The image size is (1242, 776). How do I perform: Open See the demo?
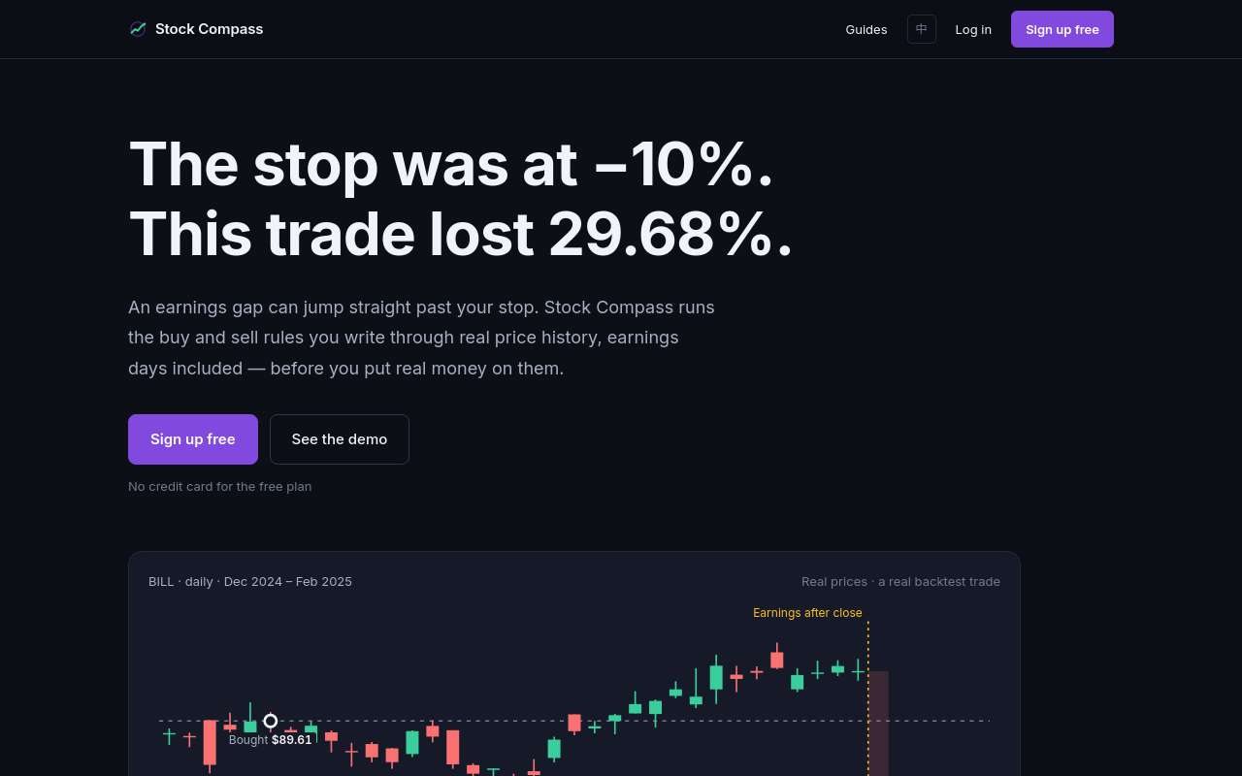[340, 439]
